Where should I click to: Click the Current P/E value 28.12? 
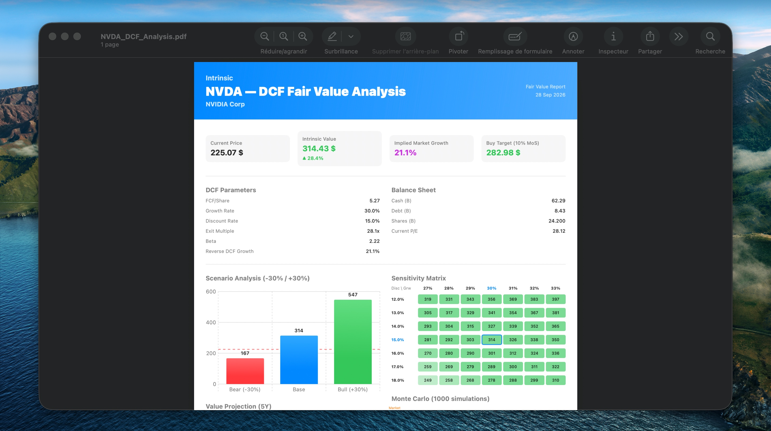point(559,231)
